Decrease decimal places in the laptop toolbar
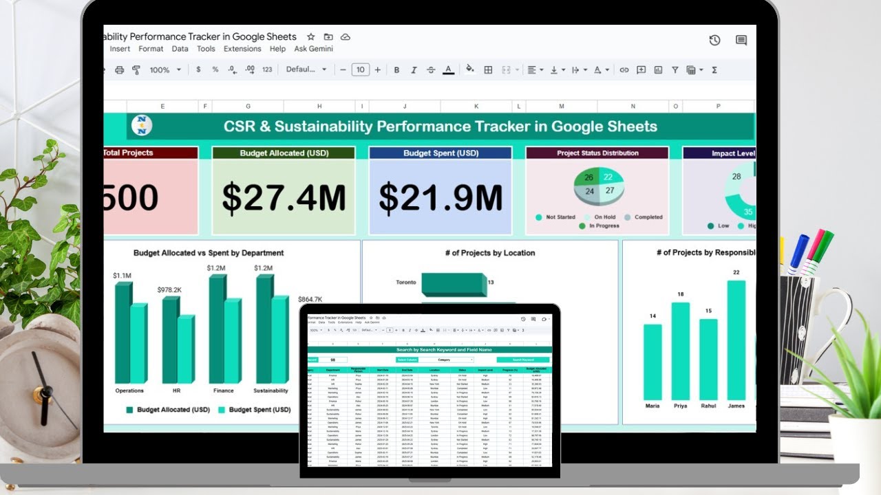The height and width of the screenshot is (495, 881). coord(232,69)
